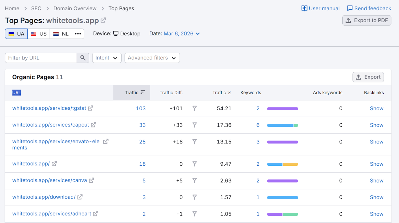Click external link icon beside whitetools.app heading
The image size is (399, 223).
point(103,20)
